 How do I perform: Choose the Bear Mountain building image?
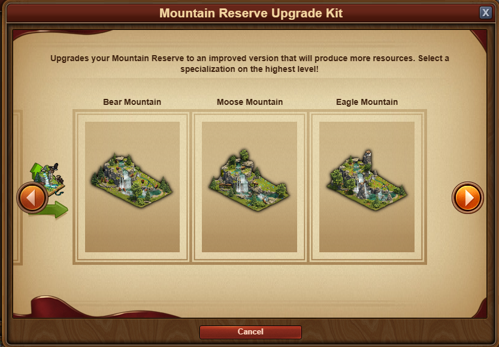click(x=132, y=181)
